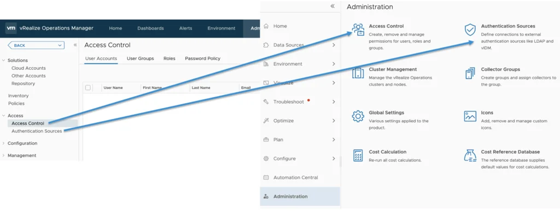Open the Dashboards top menu
560x214 pixels.
click(x=150, y=28)
